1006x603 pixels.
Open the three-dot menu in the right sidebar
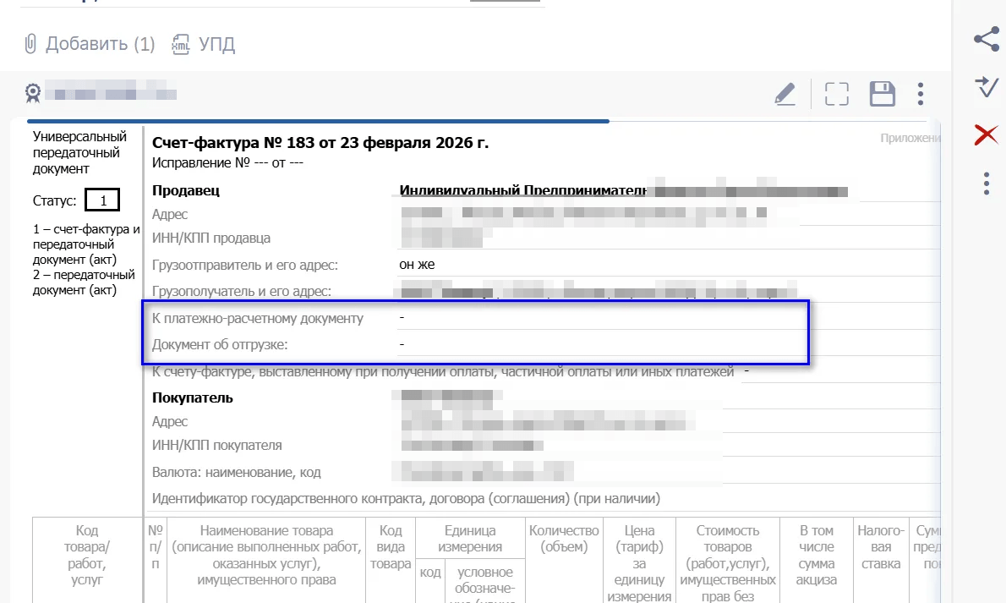tap(986, 184)
